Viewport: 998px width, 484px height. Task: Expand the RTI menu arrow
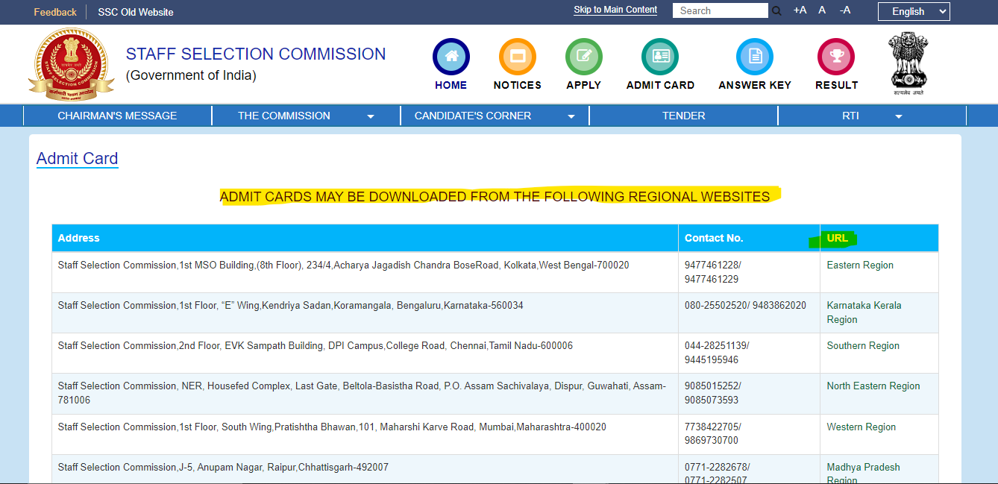(x=899, y=116)
